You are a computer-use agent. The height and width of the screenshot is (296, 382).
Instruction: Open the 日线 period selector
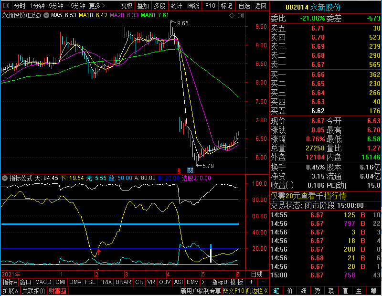(x=257, y=274)
